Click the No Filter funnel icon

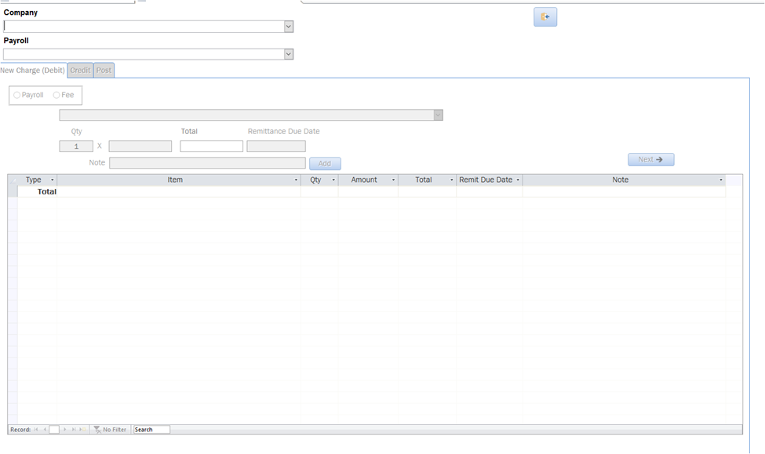click(x=97, y=430)
